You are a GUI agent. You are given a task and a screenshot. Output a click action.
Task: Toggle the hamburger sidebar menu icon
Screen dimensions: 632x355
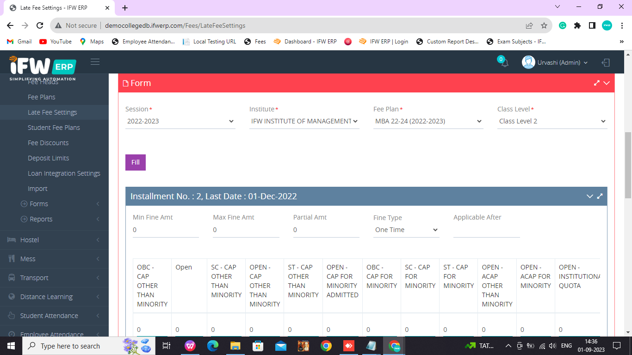pyautogui.click(x=95, y=62)
